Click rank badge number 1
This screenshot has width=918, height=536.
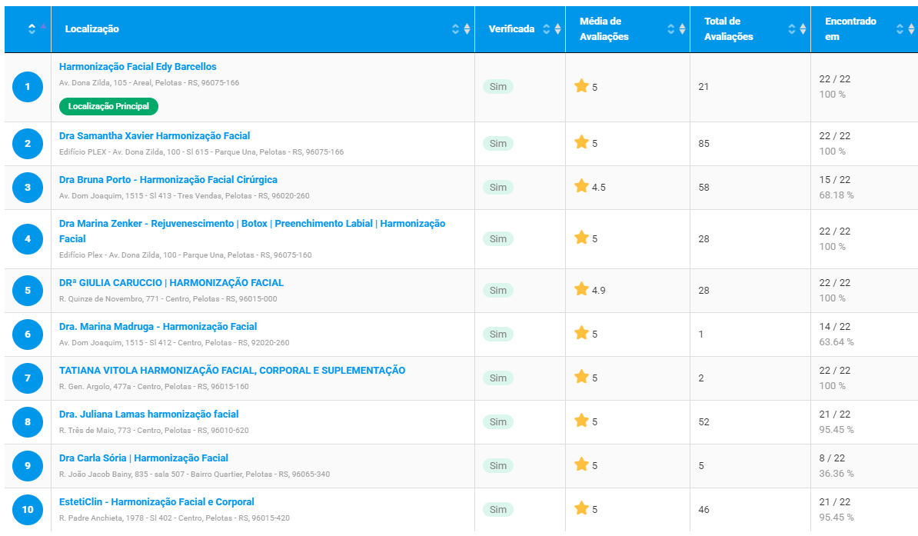click(x=28, y=87)
